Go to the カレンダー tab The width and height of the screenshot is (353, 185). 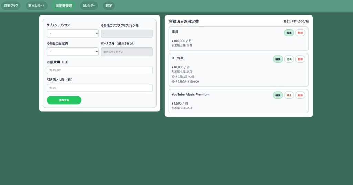pyautogui.click(x=89, y=6)
